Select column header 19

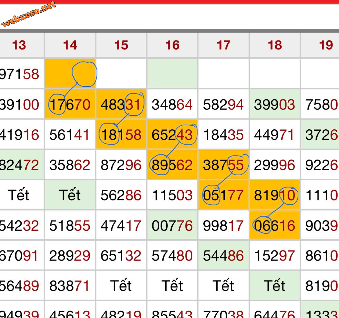tap(320, 45)
